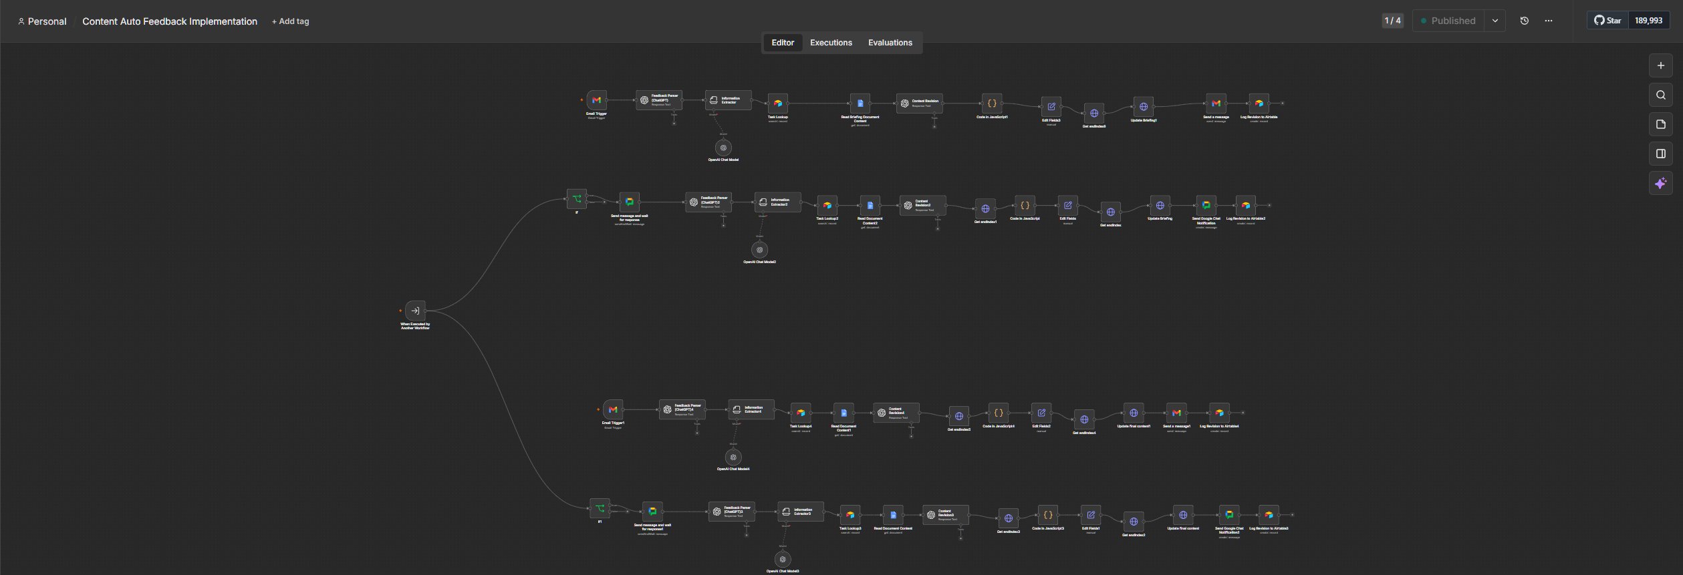Open the Personal project link

tap(42, 21)
